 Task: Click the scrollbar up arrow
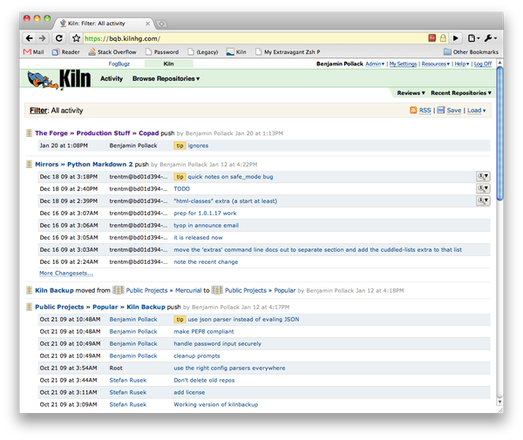[499, 63]
